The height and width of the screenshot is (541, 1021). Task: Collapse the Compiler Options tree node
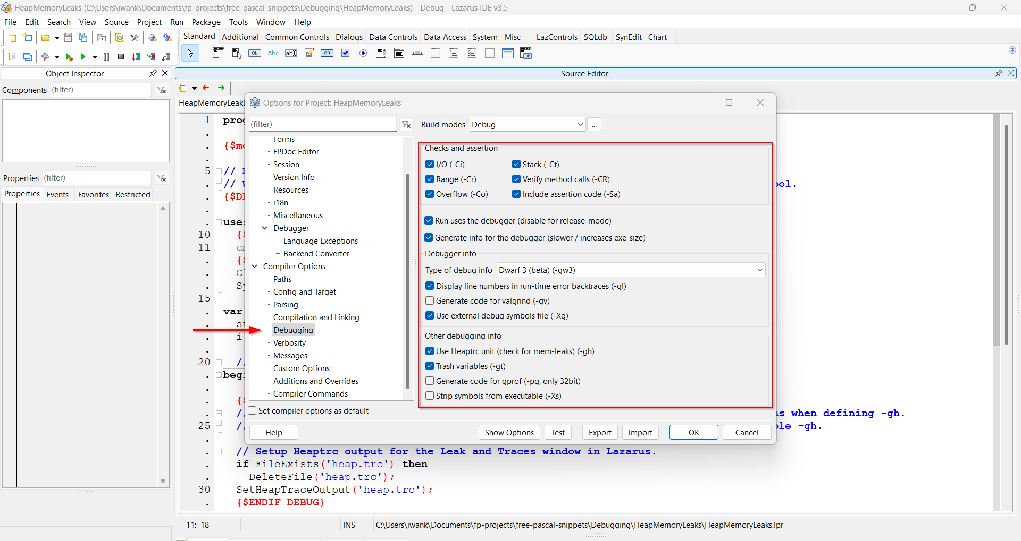[x=255, y=267]
